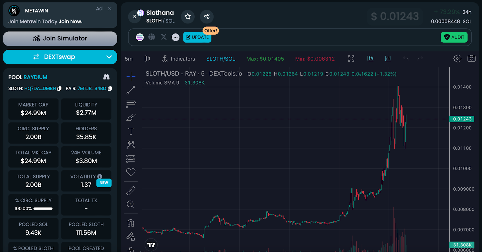Click chart title SLOTH/USD - RAY legend

pos(194,74)
